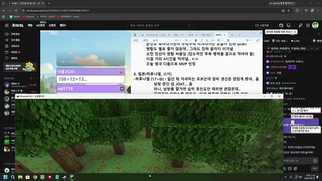Open pinned chat notice more options

coord(312,49)
